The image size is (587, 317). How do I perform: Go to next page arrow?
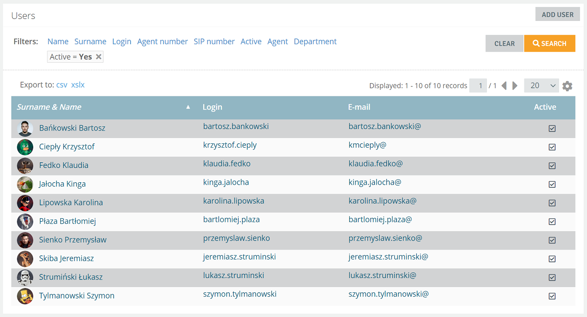coord(515,86)
